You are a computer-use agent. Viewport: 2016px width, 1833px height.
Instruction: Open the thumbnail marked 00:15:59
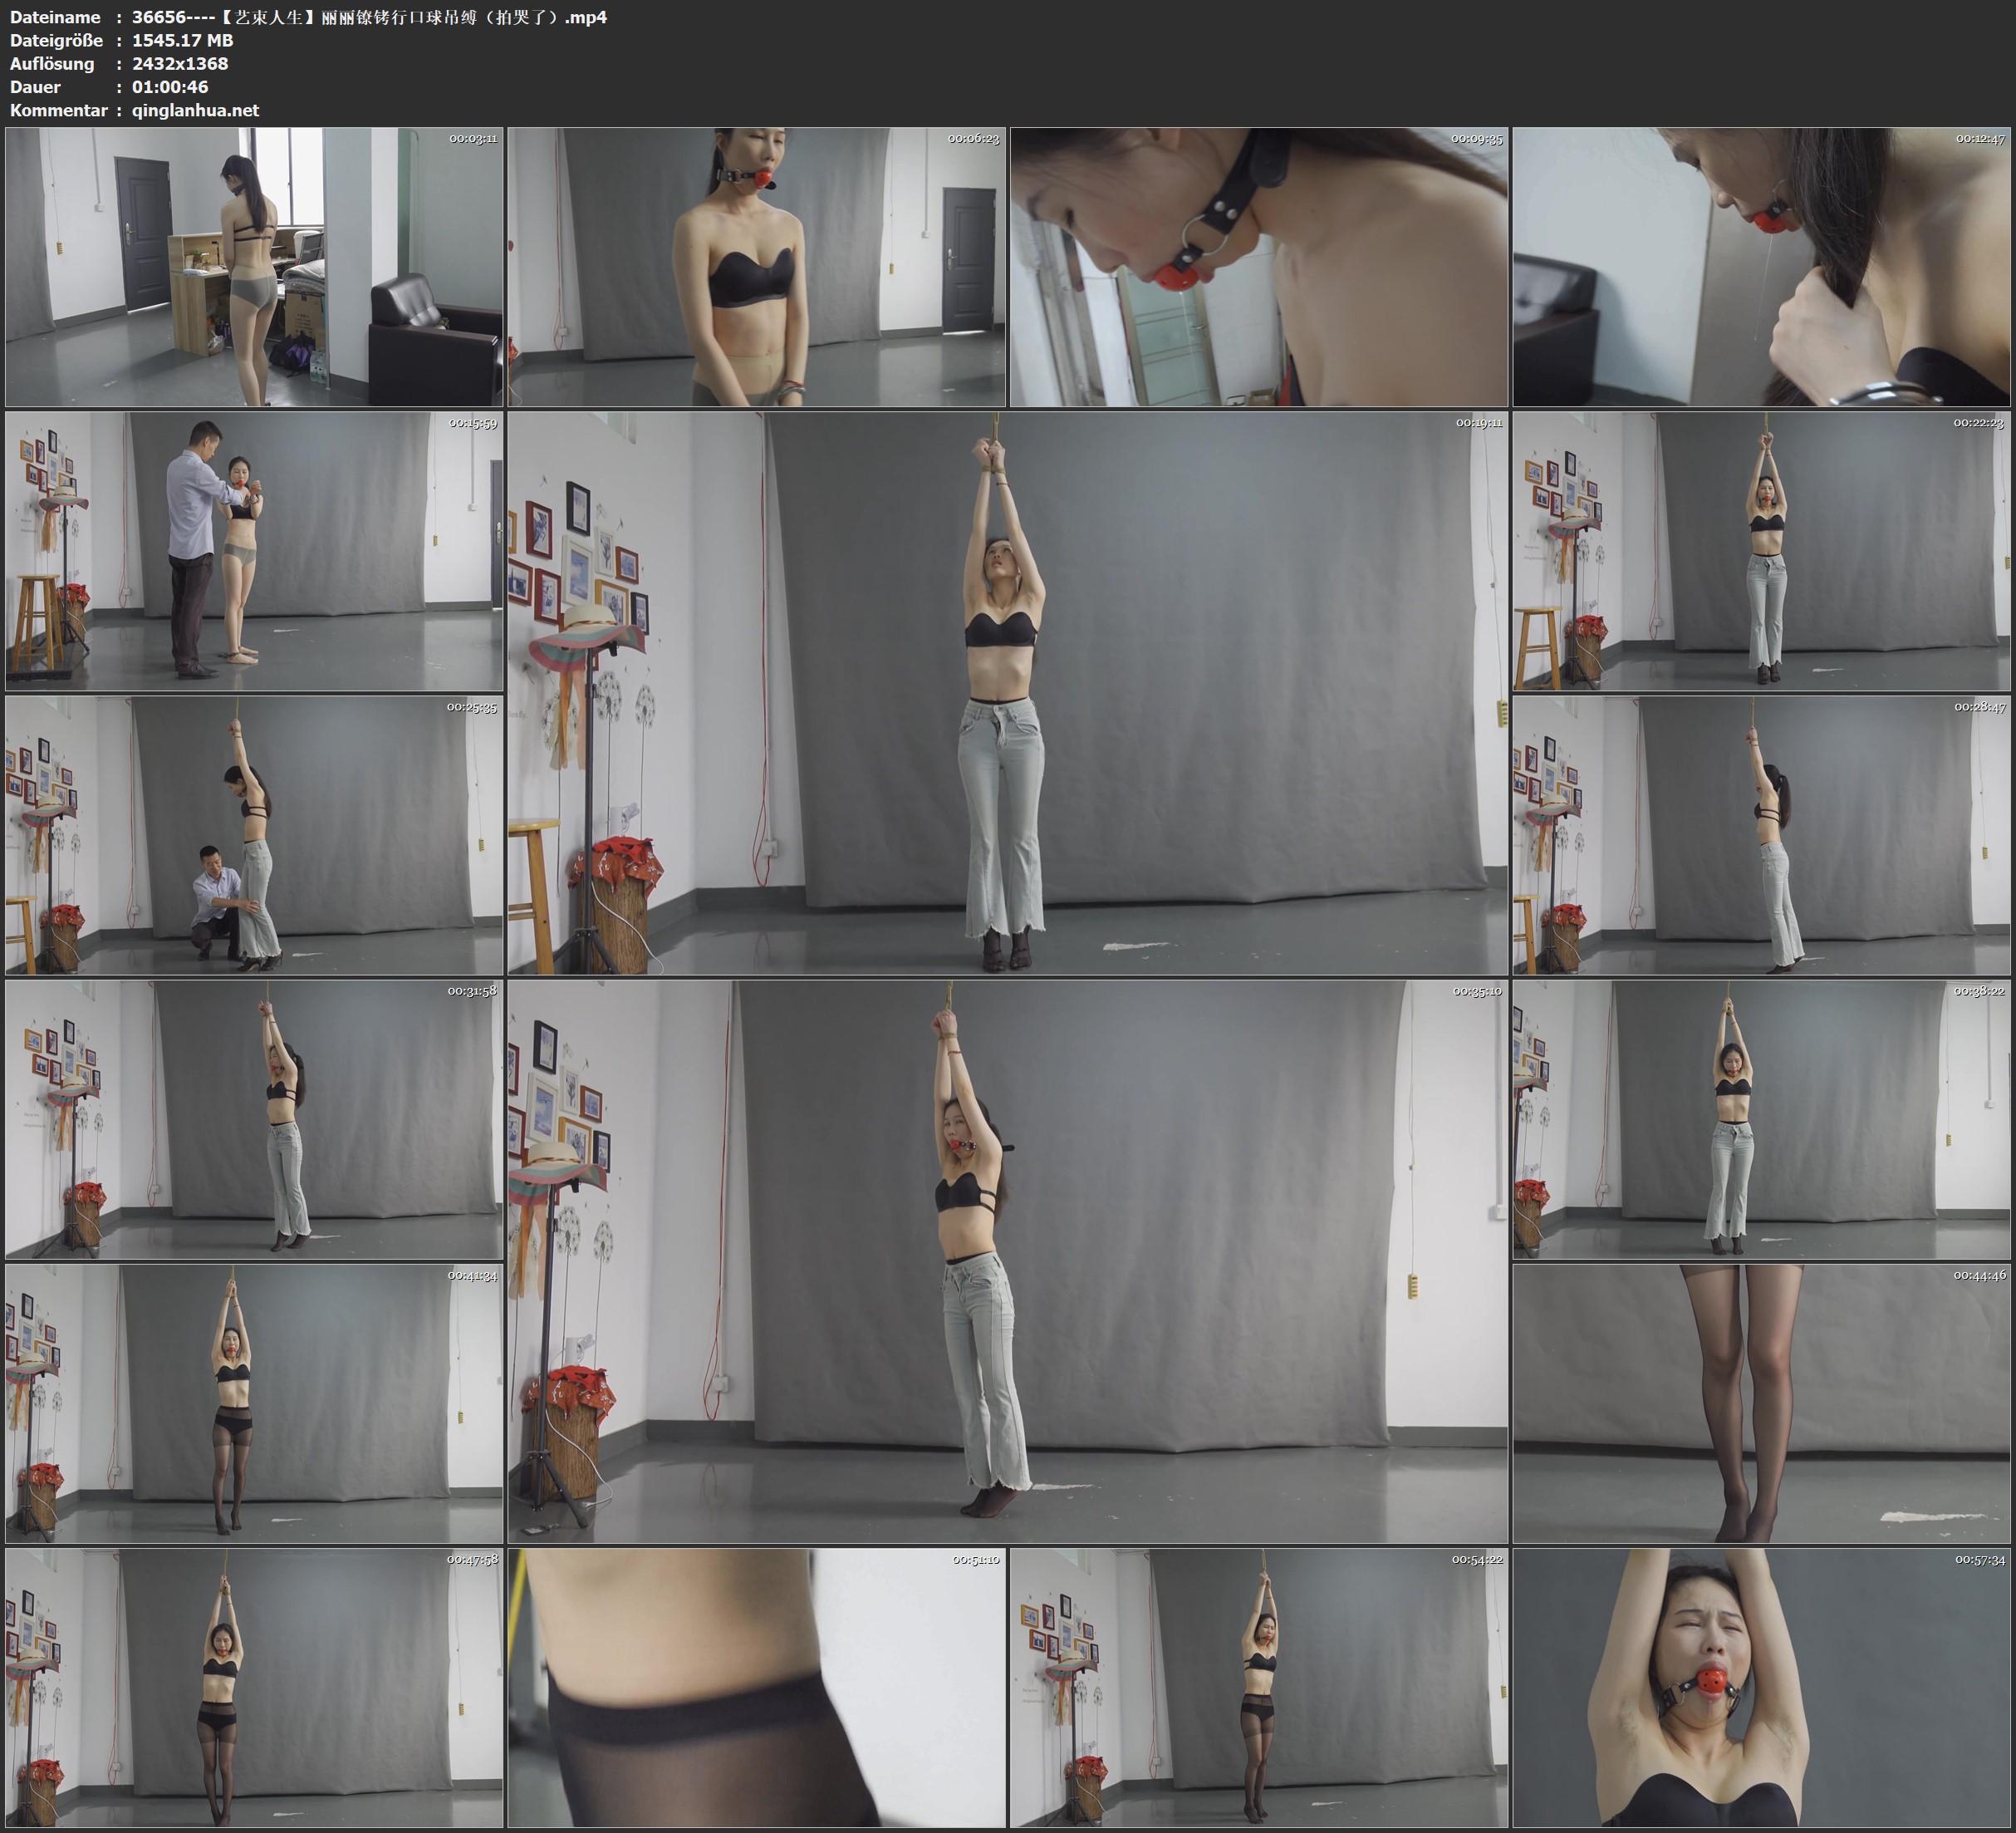254,551
